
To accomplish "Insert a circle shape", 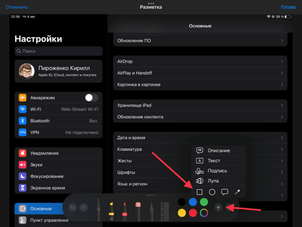I will pos(212,192).
